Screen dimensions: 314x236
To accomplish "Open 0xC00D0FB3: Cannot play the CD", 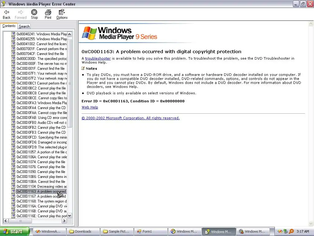I will tap(41, 132).
